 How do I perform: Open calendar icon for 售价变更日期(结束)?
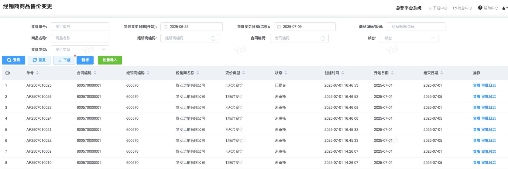click(279, 27)
